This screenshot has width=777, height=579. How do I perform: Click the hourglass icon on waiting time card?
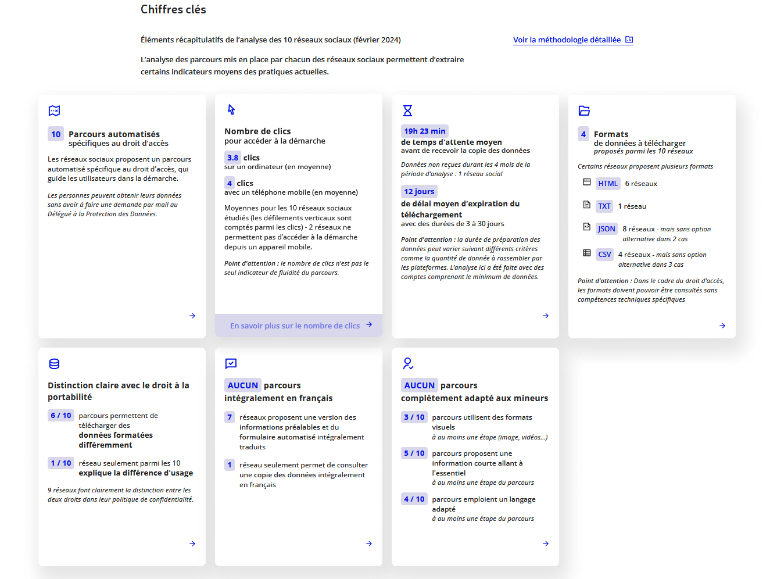tap(407, 110)
